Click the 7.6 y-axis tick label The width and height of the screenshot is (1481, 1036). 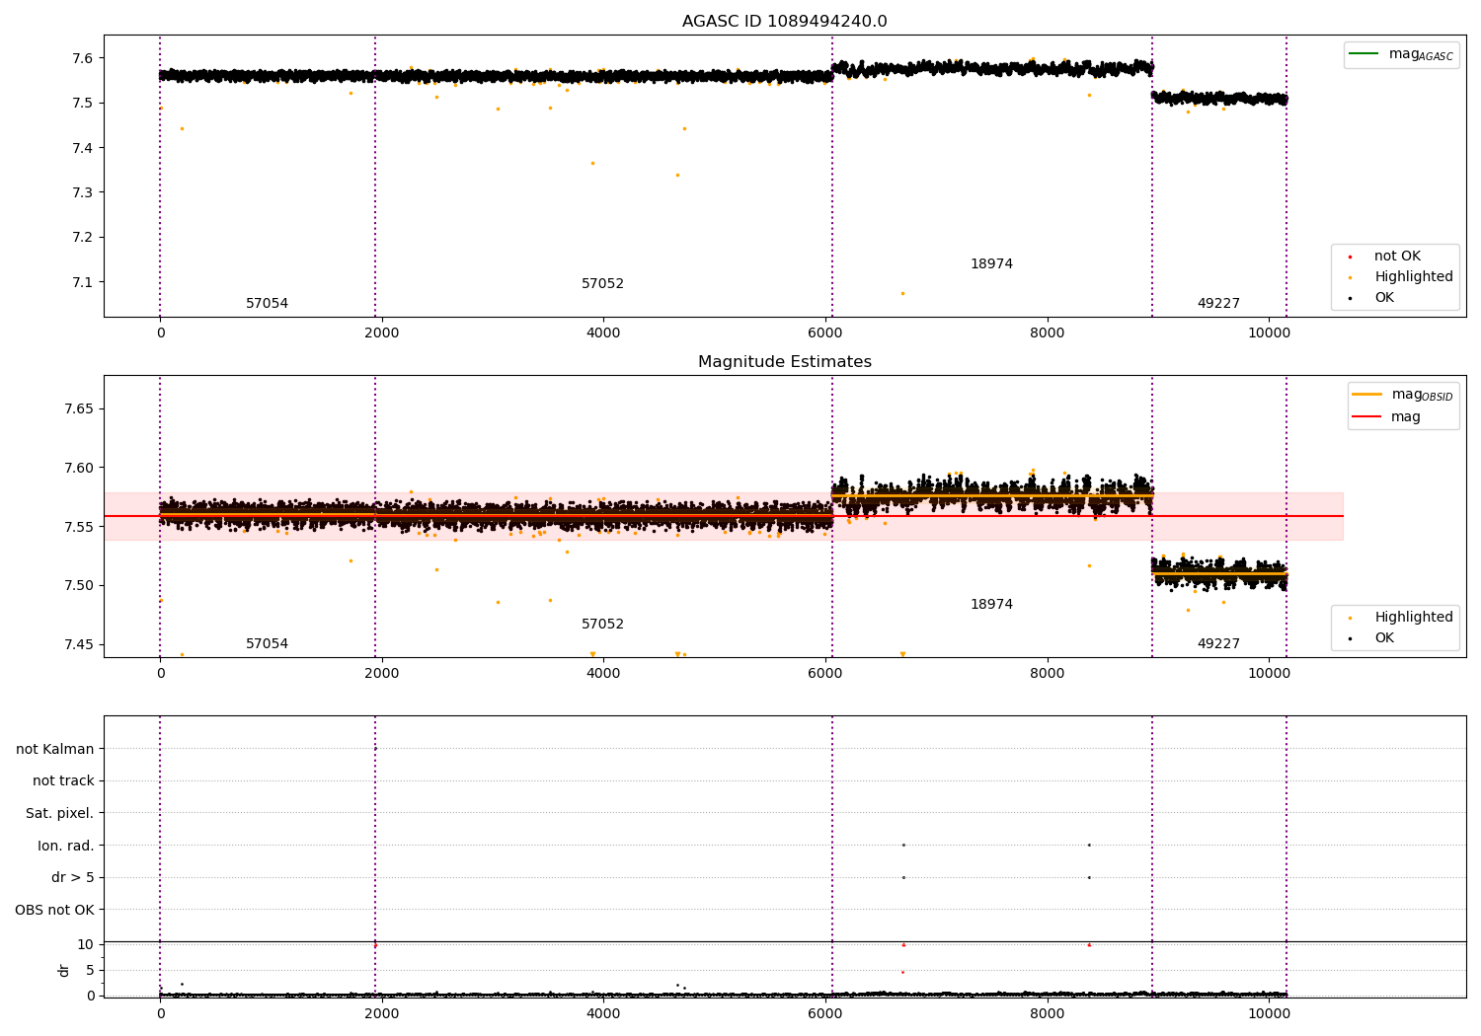click(x=82, y=59)
